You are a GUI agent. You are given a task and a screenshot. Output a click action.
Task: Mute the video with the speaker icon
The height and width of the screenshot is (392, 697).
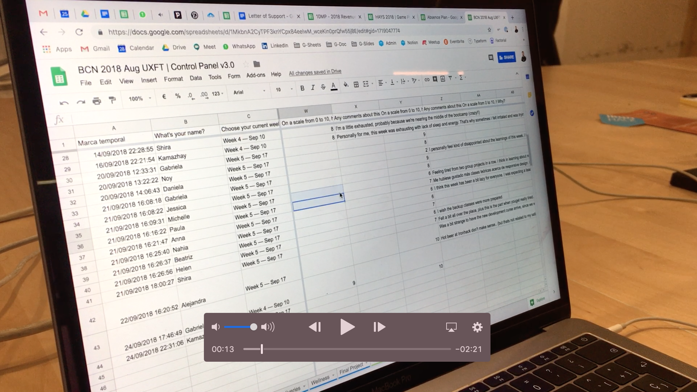(x=216, y=327)
